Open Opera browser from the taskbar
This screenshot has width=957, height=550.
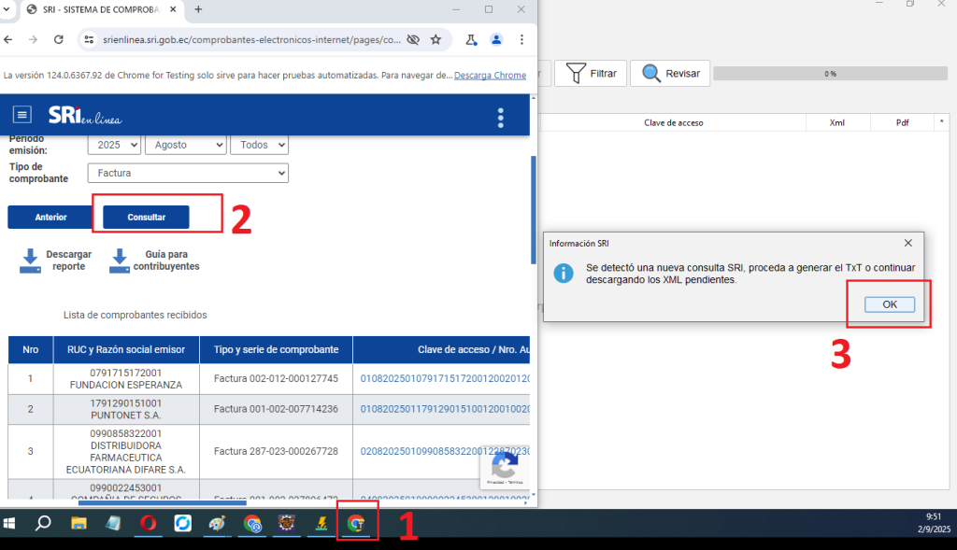(148, 524)
